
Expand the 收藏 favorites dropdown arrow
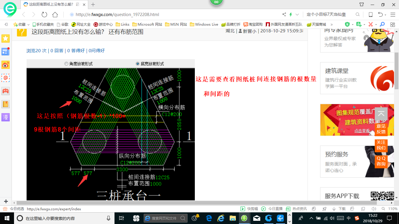pyautogui.click(x=28, y=25)
